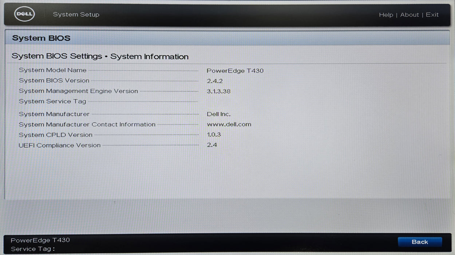Select the BIOS version value 2.4.2
Screen dimensions: 455x255
point(215,81)
